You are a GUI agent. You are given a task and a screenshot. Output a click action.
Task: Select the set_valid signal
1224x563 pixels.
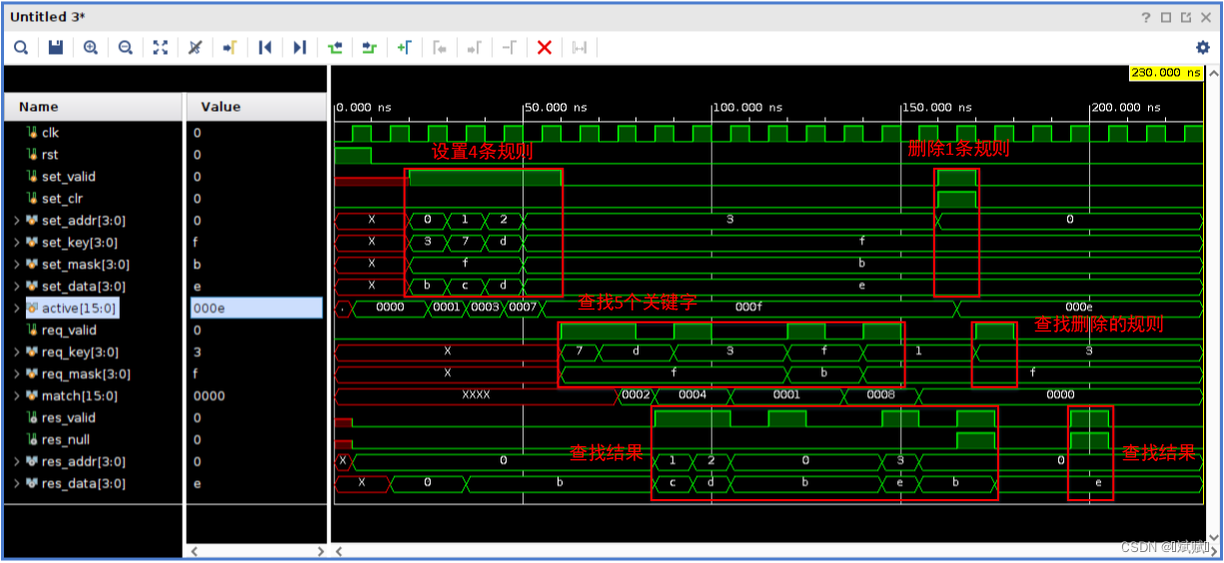(68, 177)
